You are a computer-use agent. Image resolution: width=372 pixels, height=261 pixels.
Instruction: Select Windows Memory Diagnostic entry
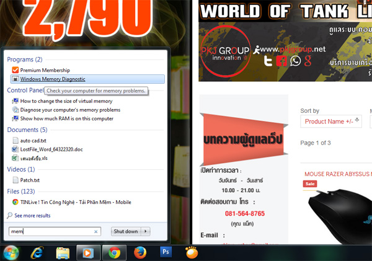(87, 79)
